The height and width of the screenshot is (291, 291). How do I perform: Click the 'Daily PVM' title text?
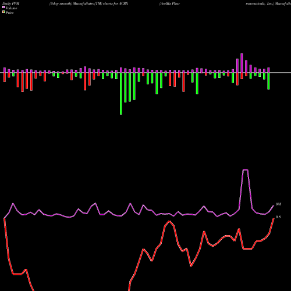tap(11, 3)
